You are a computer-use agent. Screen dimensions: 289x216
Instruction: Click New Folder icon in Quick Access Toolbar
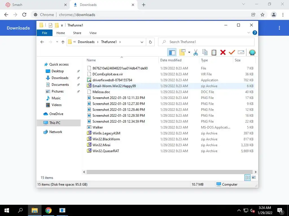(x=57, y=25)
